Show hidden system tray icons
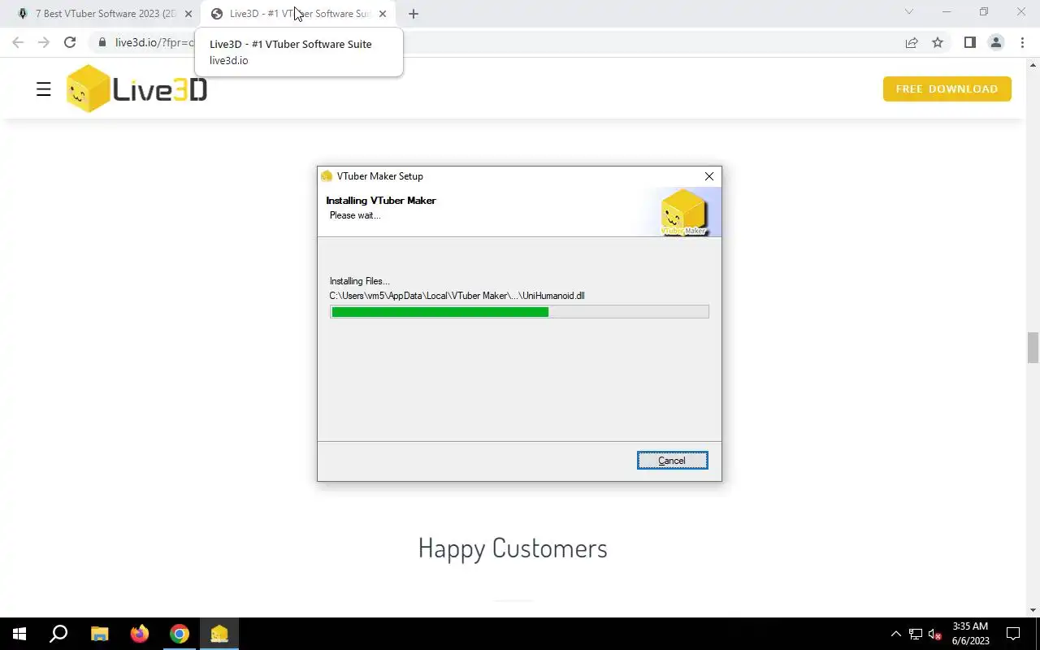The height and width of the screenshot is (650, 1040). pos(896,634)
